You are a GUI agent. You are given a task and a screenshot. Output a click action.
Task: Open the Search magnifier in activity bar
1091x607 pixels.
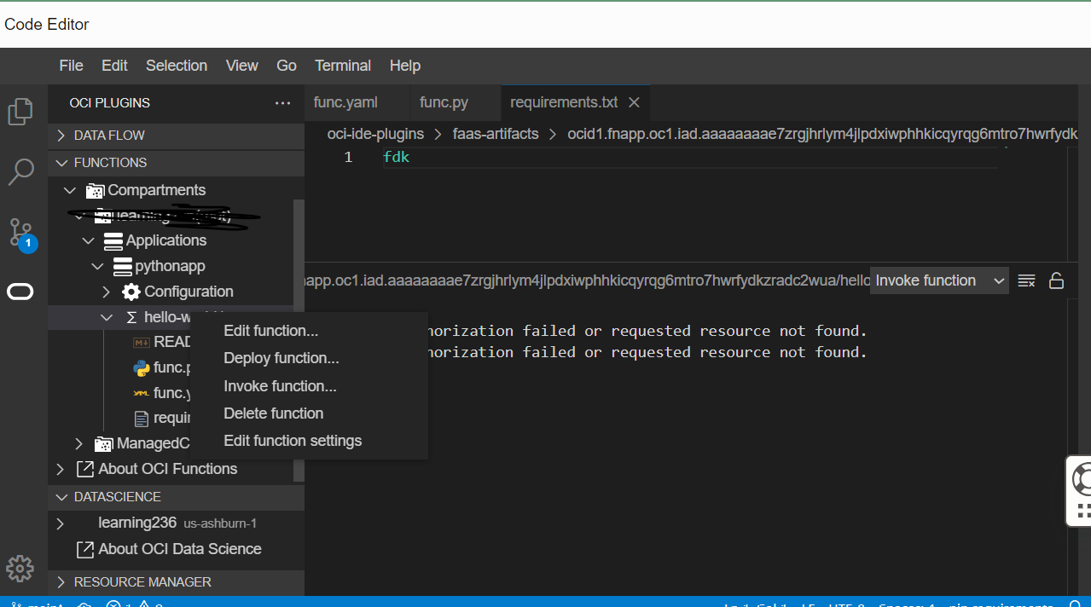(20, 171)
